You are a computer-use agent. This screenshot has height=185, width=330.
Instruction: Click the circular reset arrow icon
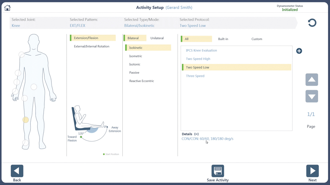click(x=312, y=23)
